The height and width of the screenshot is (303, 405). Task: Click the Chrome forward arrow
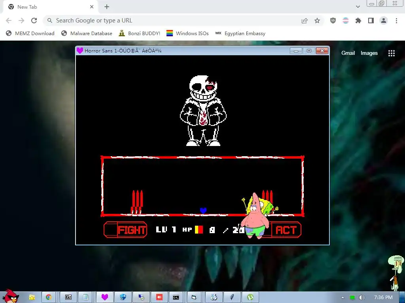click(x=21, y=21)
